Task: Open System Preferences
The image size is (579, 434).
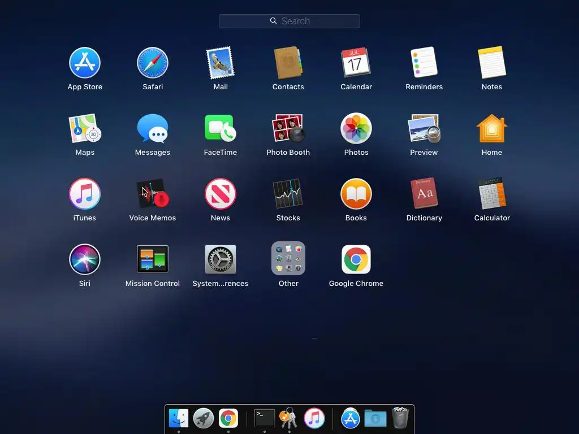Action: click(221, 259)
